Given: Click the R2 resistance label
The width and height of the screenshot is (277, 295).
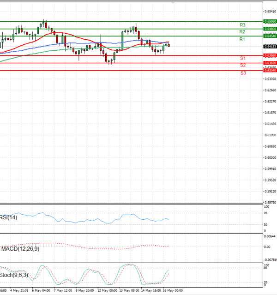Looking at the screenshot, I should [242, 32].
